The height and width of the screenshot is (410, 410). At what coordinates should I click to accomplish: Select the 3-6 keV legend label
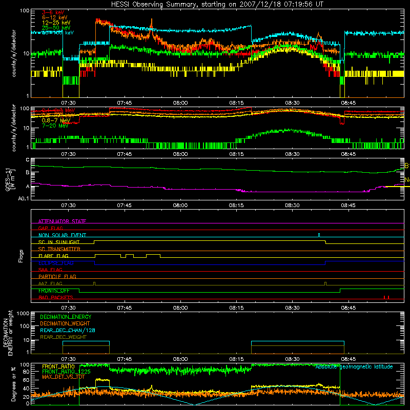[53, 12]
